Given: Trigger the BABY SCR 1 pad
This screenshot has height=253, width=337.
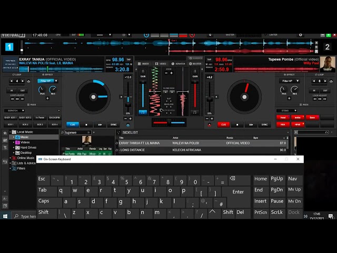Looking at the screenshot, I should pyautogui.click(x=11, y=118).
